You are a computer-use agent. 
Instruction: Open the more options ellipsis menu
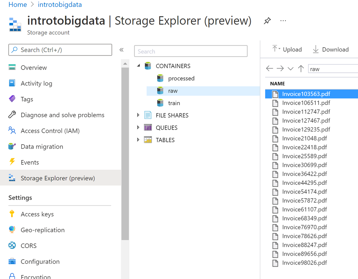tap(283, 21)
